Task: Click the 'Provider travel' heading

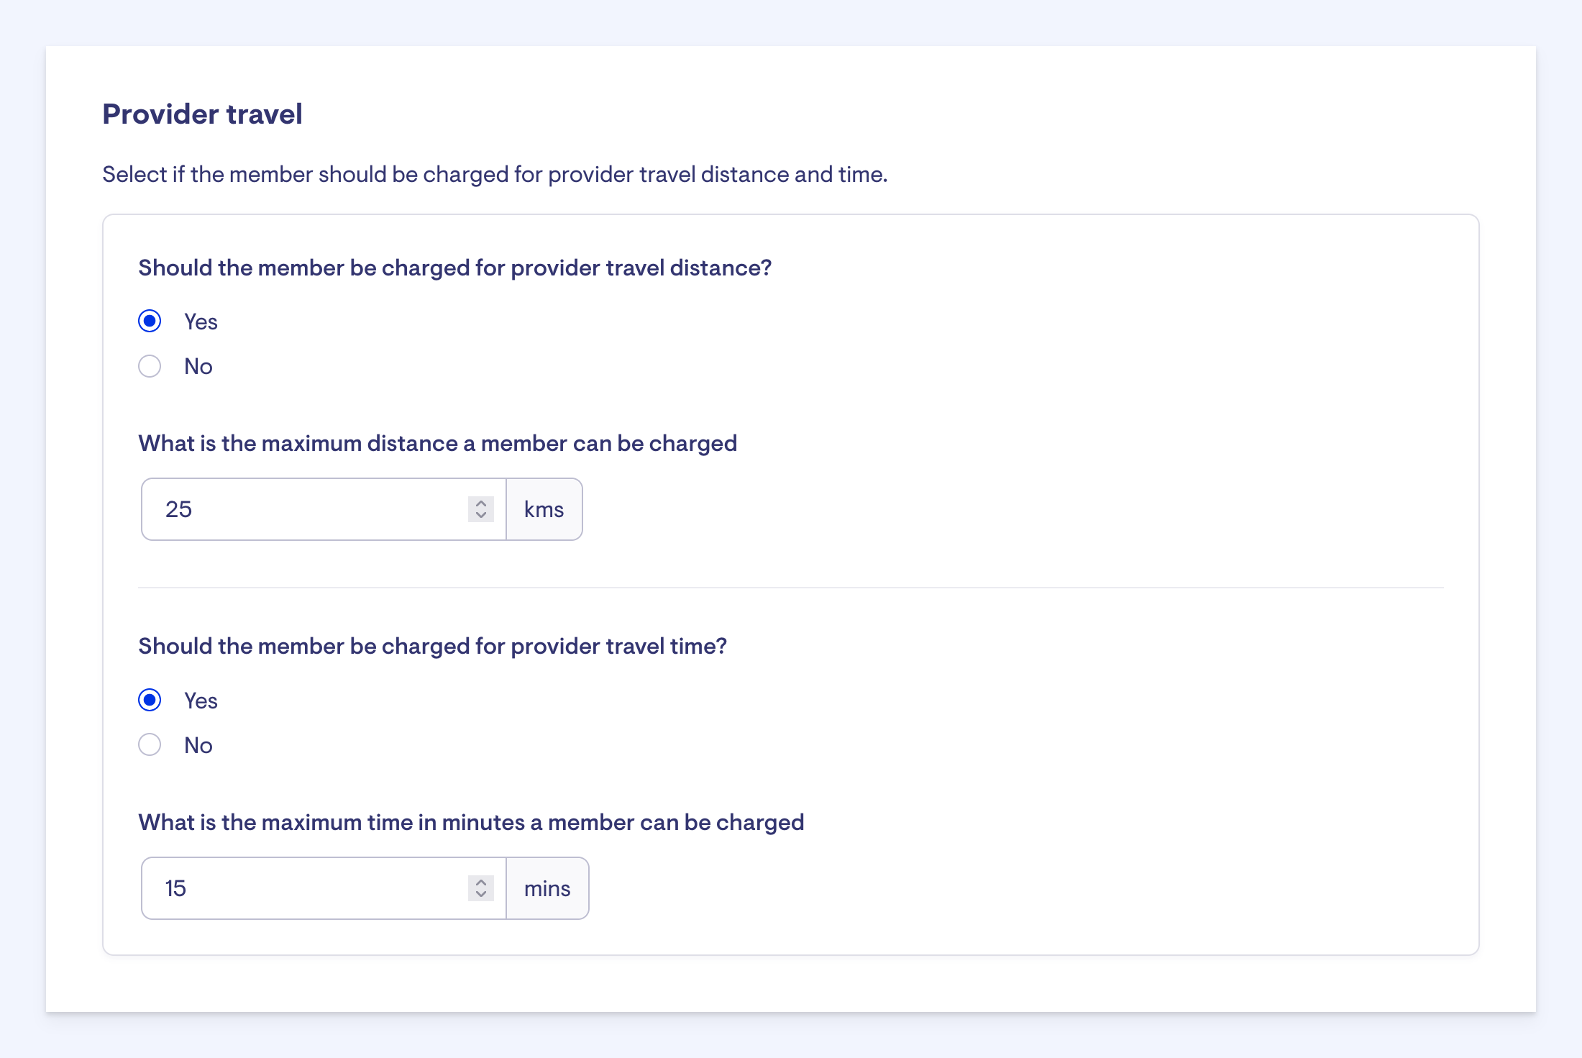Action: click(x=202, y=114)
